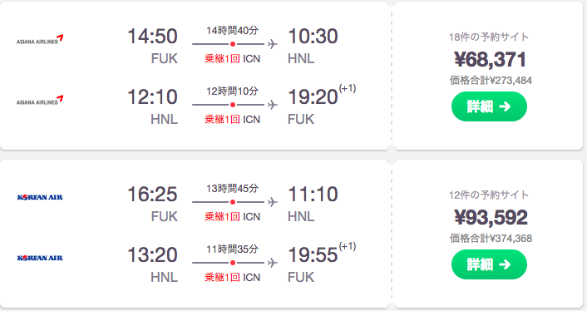This screenshot has height=311, width=587.
Task: Click airplane icon on 11時間35分 flight line
Action: click(273, 263)
